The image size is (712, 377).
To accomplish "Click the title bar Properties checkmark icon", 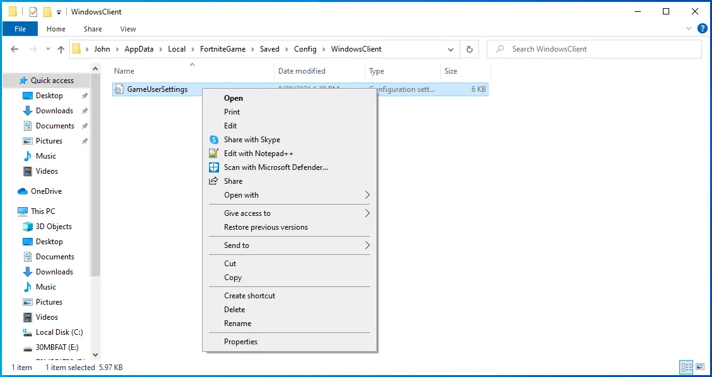I will click(33, 12).
